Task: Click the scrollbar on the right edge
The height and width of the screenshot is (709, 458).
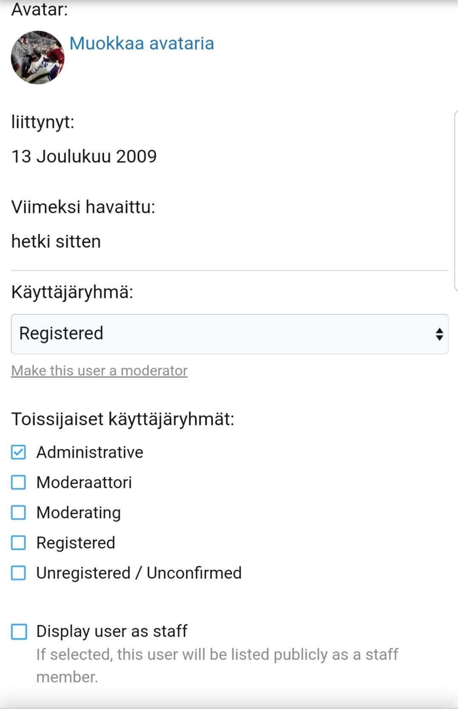Action: [x=456, y=201]
